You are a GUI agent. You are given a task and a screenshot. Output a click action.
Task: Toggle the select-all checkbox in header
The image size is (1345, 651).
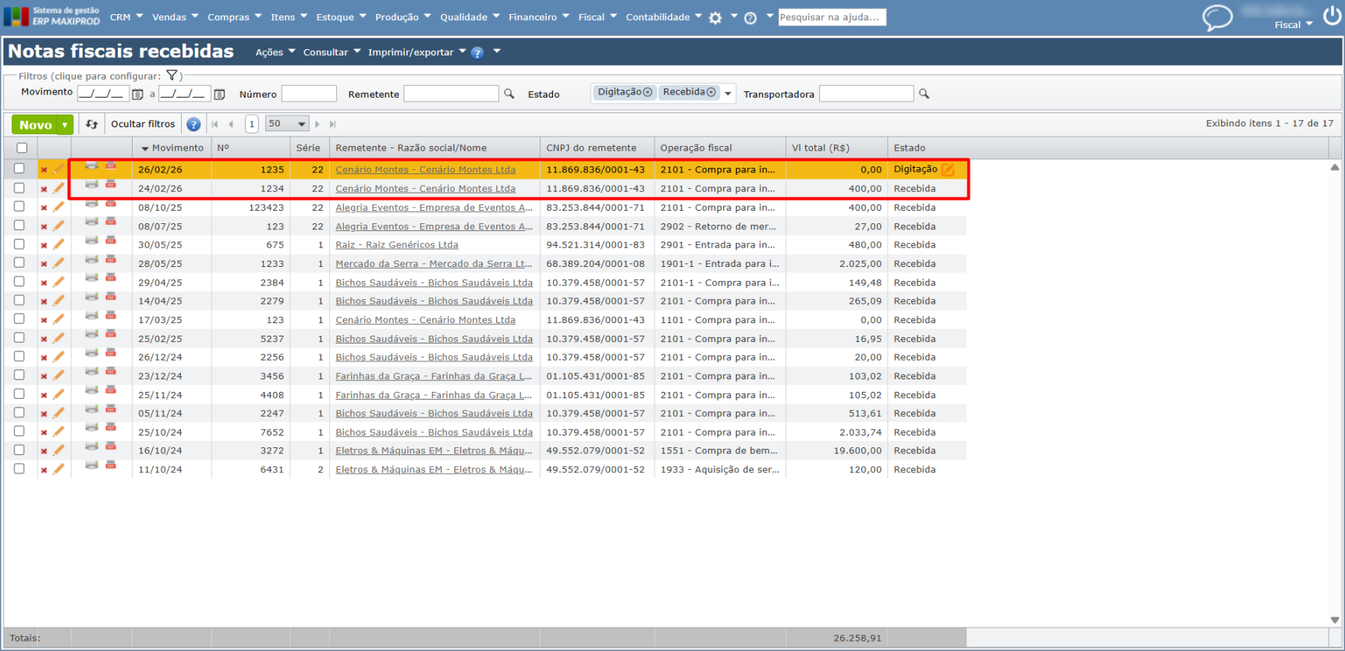click(x=22, y=148)
